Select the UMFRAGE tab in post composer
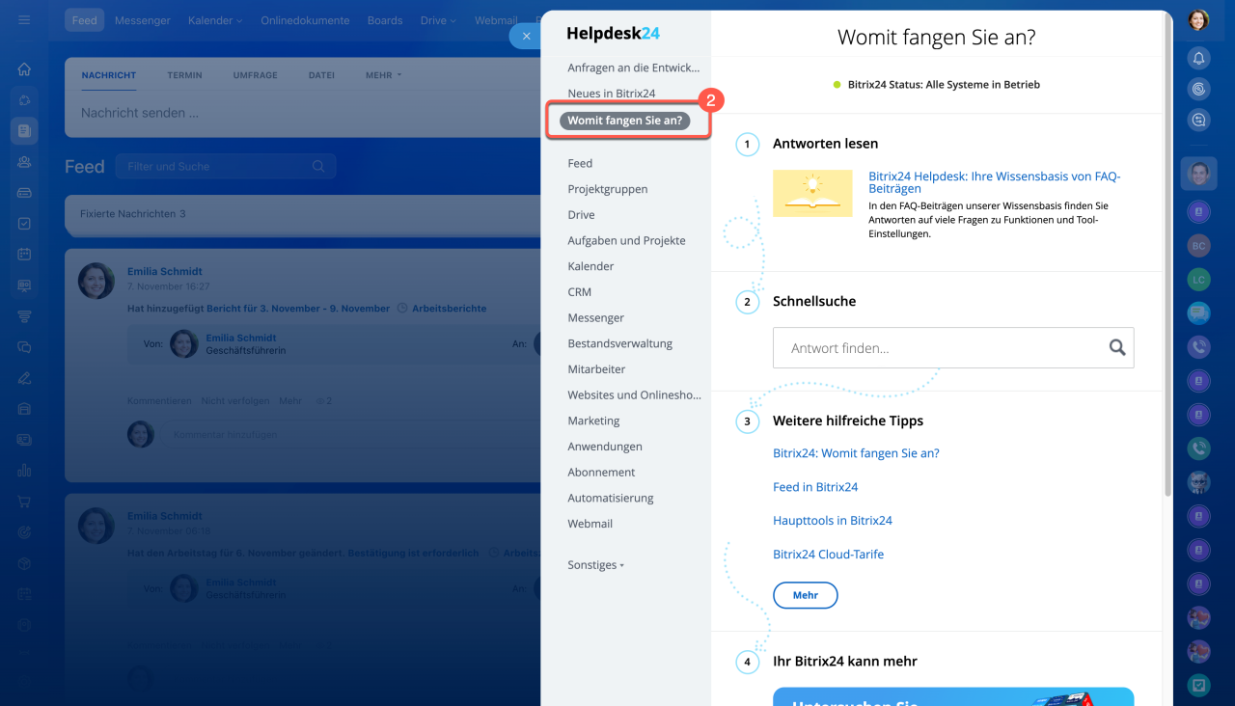 tap(255, 75)
